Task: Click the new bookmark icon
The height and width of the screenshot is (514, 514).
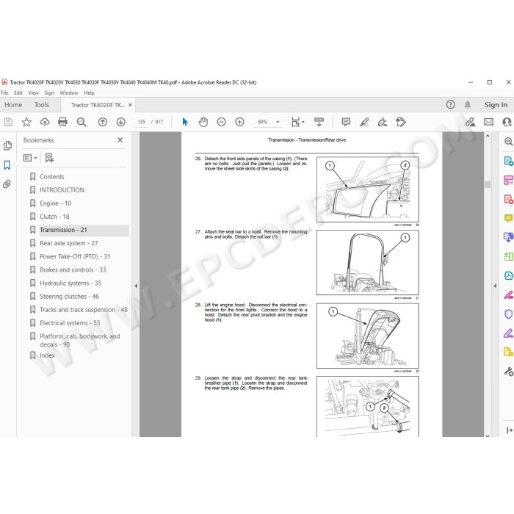Action: [49, 158]
